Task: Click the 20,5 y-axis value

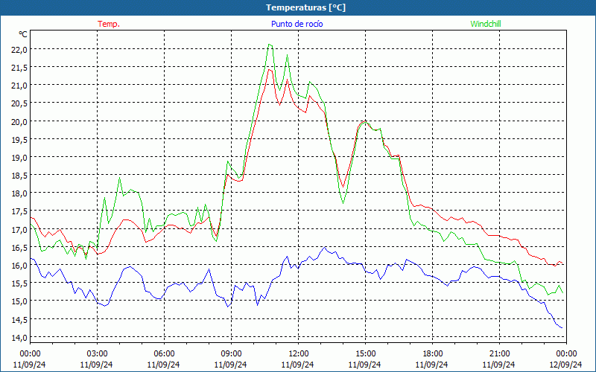Action: tap(20, 103)
